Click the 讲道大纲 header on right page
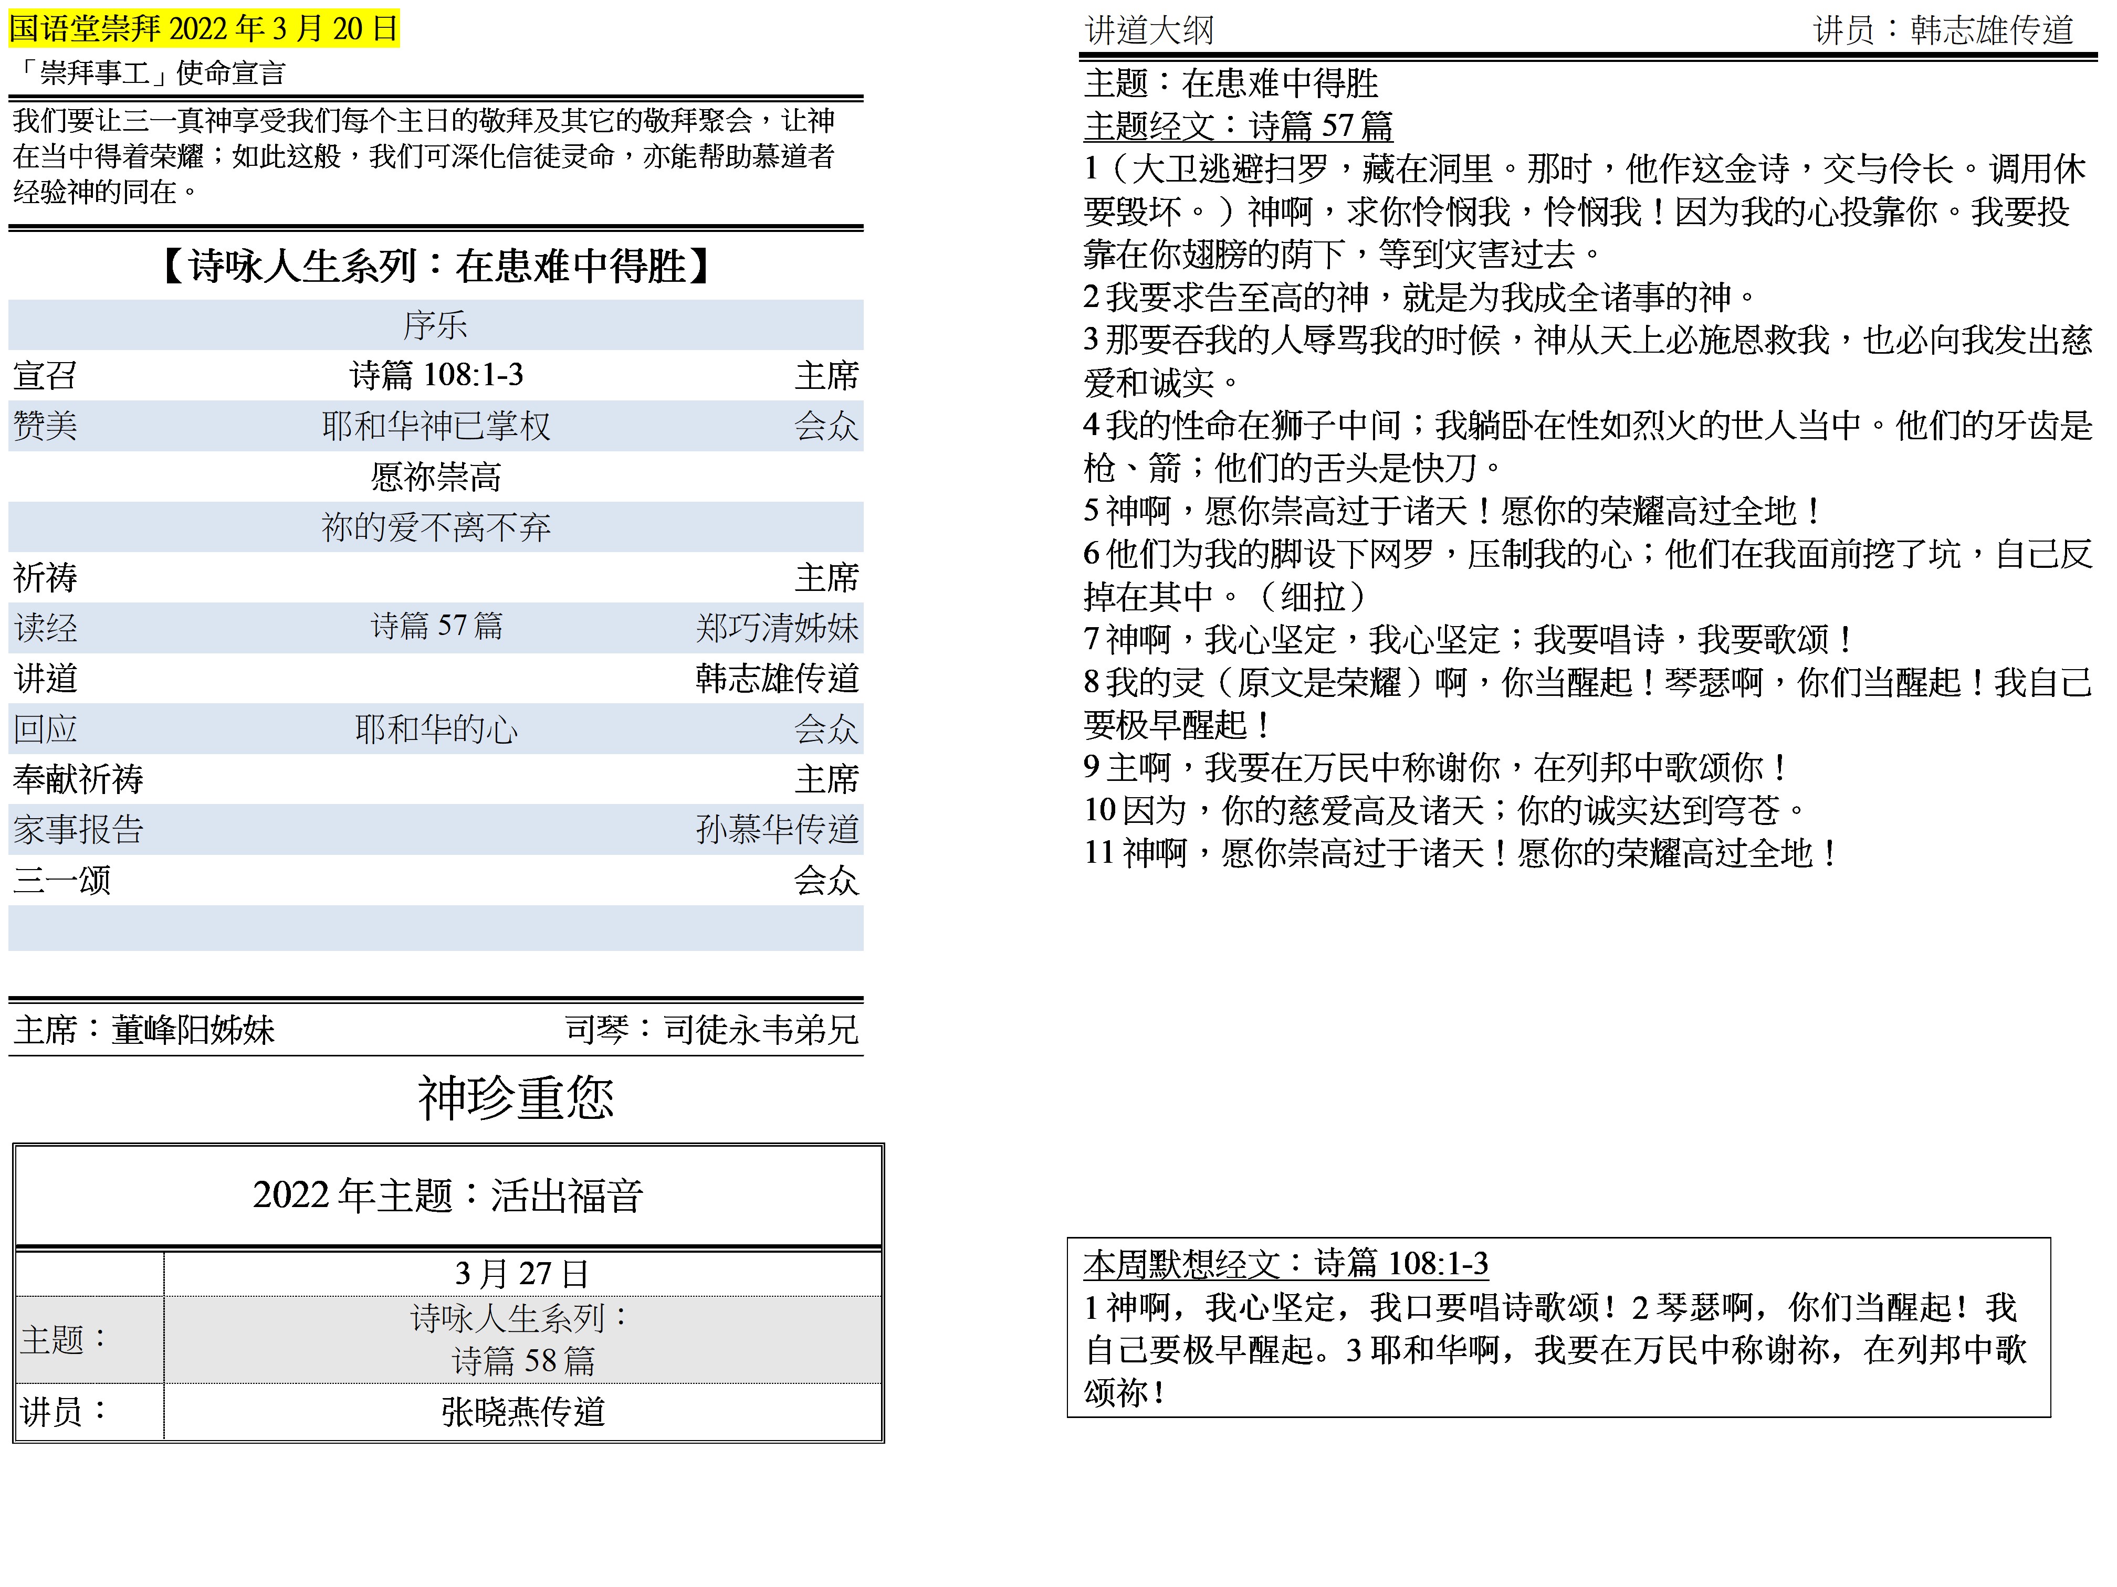Screen dimensions: 2117x1587 [x=1148, y=30]
